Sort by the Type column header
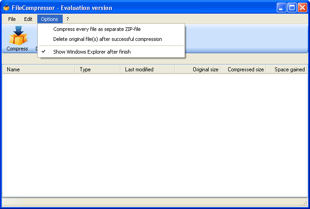This screenshot has height=209, width=310. [x=97, y=70]
